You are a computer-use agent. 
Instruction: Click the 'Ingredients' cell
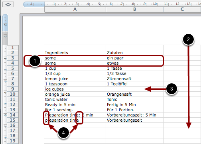pyautogui.click(x=75, y=53)
